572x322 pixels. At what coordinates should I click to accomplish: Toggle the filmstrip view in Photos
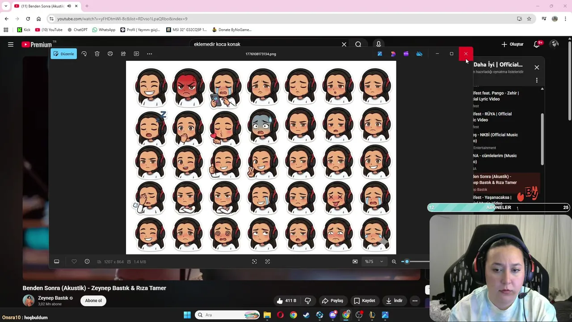[57, 262]
